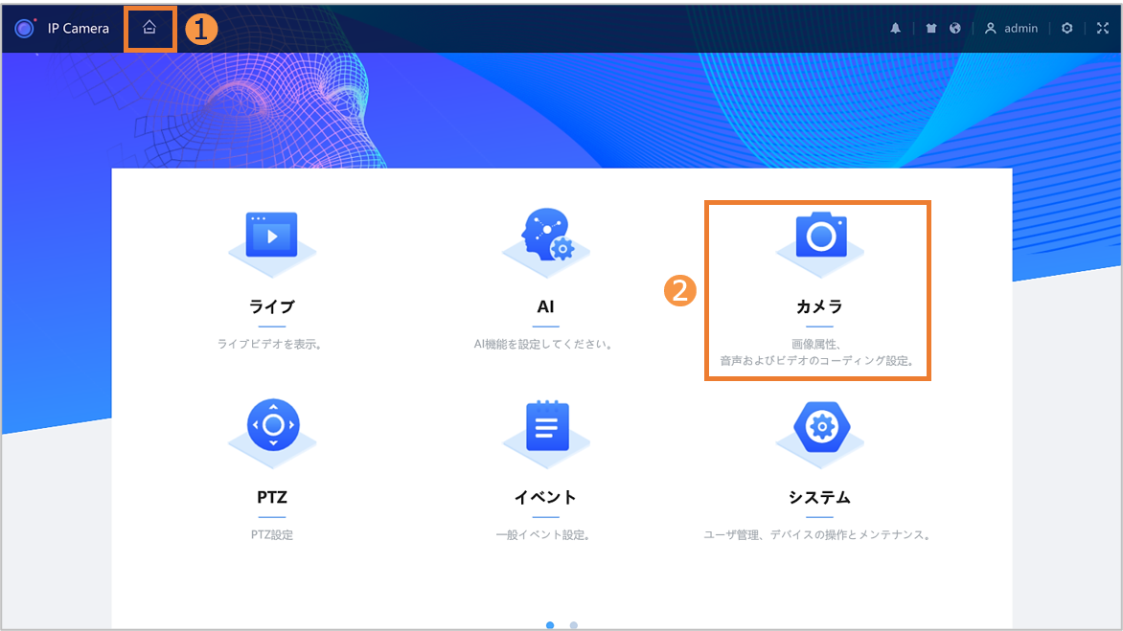Open the AI head icon tile
Image resolution: width=1123 pixels, height=631 pixels.
coord(545,236)
